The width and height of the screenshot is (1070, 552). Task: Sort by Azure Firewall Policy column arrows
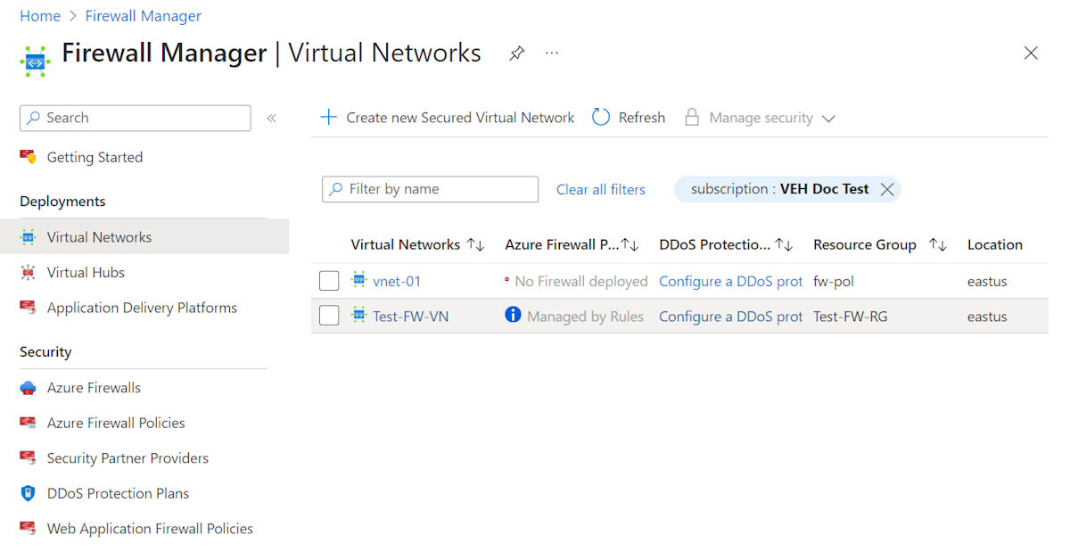pyautogui.click(x=630, y=244)
